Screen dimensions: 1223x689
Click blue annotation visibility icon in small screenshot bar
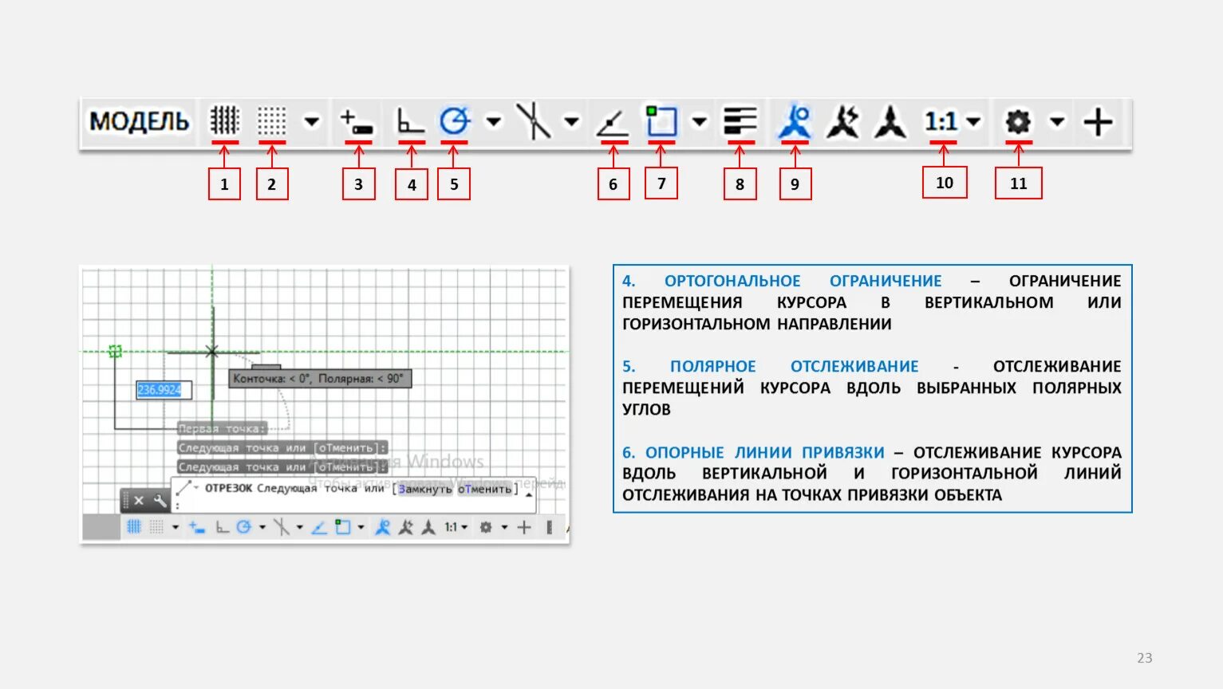tap(383, 527)
